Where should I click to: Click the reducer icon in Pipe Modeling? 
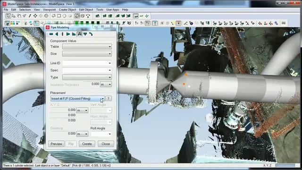[57, 34]
